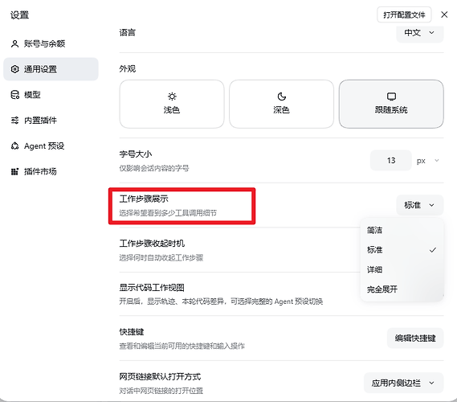The image size is (457, 402).
Task: Click the gear icon beside 通用设置
Action: click(14, 69)
